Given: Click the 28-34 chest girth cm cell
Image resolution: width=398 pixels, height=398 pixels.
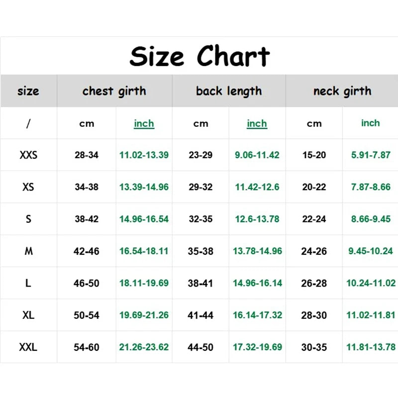Looking at the screenshot, I should pyautogui.click(x=87, y=155).
